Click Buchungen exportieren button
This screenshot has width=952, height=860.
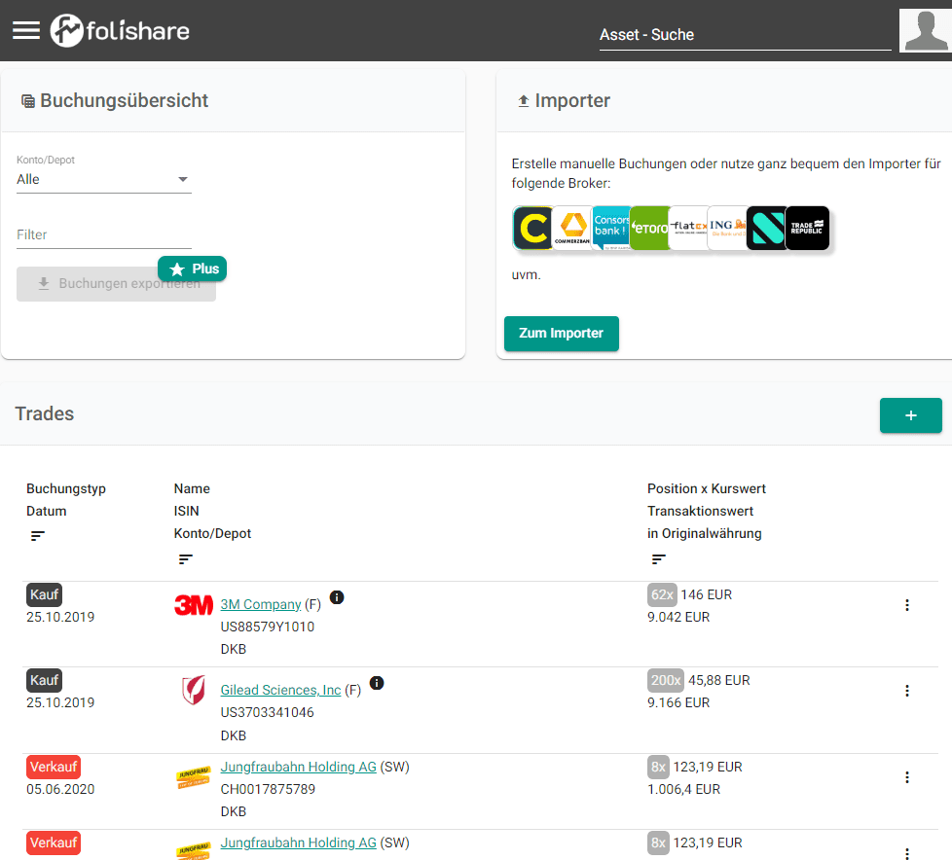[x=116, y=283]
